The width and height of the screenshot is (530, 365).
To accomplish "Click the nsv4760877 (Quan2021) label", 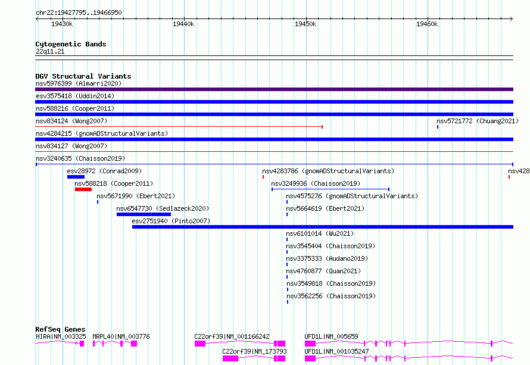I will tap(323, 271).
